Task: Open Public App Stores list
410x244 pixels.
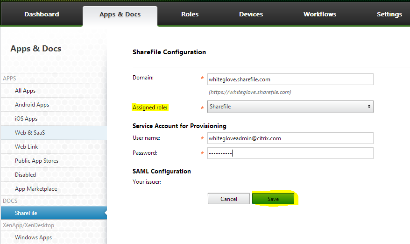Action: [36, 161]
